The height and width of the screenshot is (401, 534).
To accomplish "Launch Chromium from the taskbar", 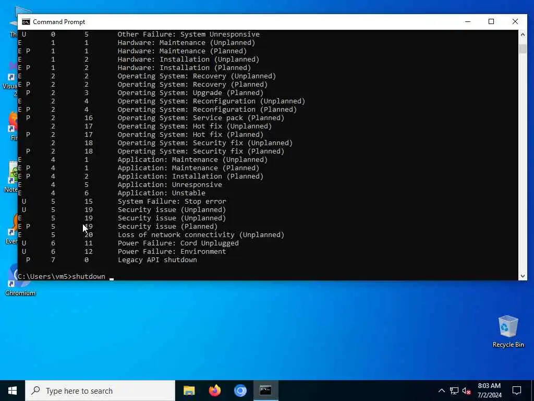I will pyautogui.click(x=240, y=391).
